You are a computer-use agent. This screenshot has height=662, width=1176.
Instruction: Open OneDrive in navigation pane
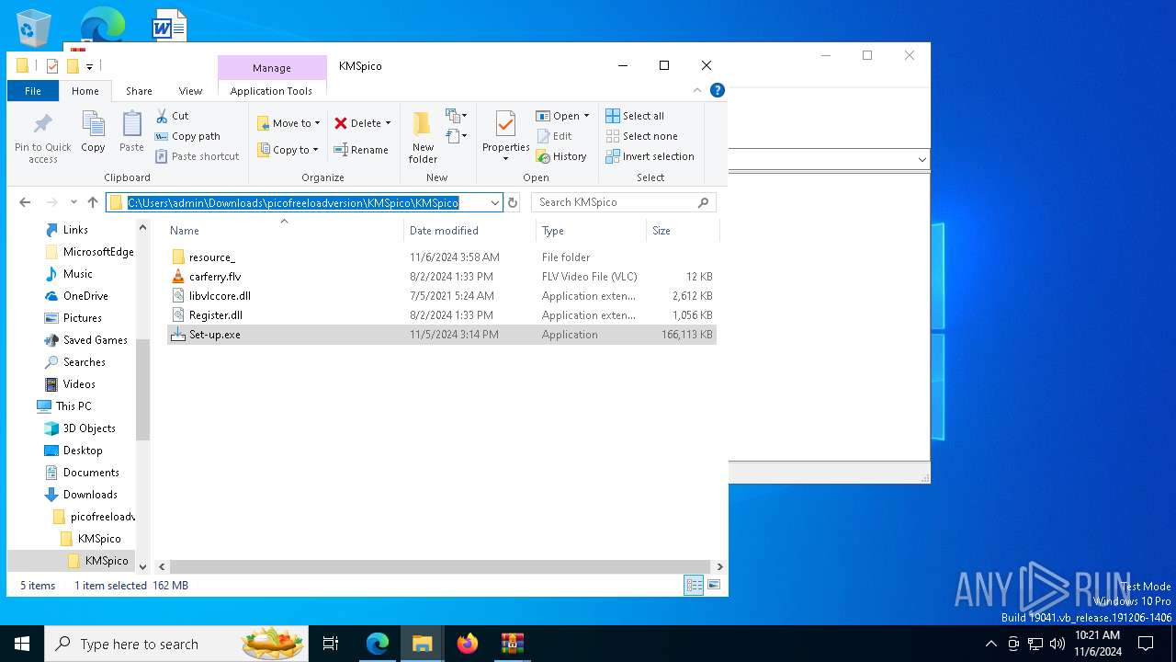point(85,296)
